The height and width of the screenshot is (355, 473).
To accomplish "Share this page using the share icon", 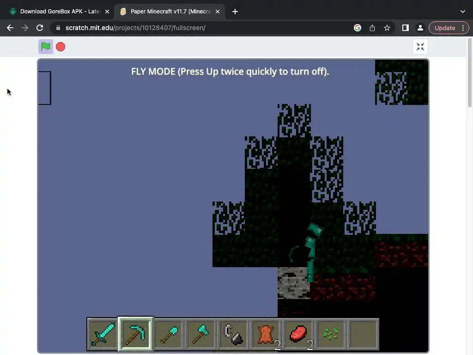I will point(372,28).
